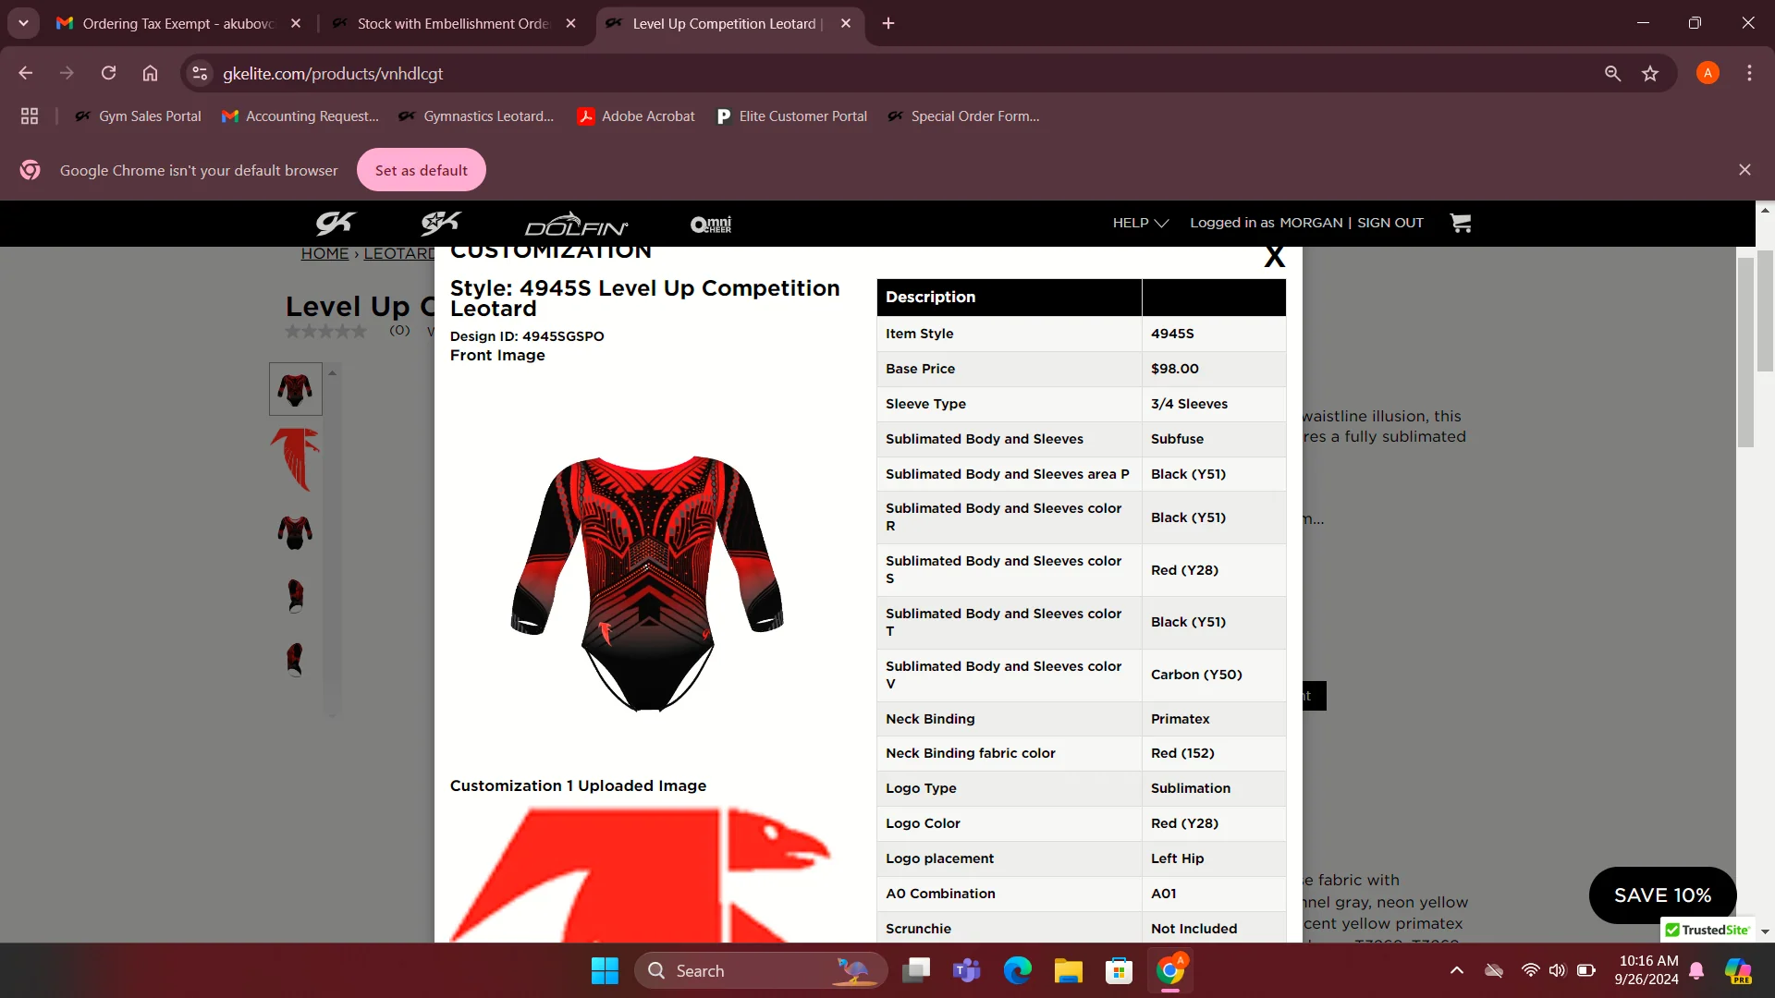Bookmark this page with the star icon

tap(1650, 73)
